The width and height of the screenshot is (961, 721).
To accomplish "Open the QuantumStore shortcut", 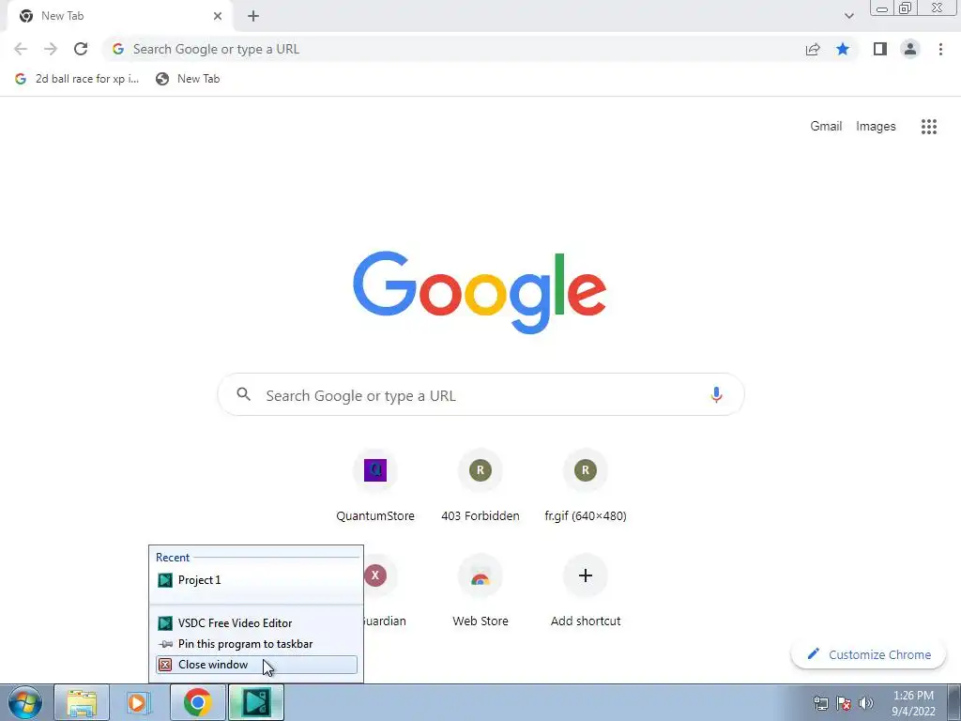I will tap(375, 486).
